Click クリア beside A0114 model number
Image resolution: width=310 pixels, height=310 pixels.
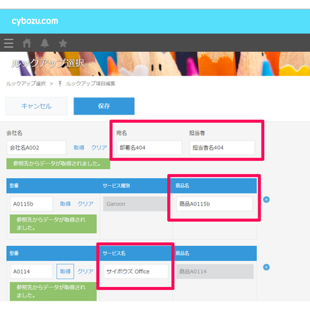[x=86, y=272]
